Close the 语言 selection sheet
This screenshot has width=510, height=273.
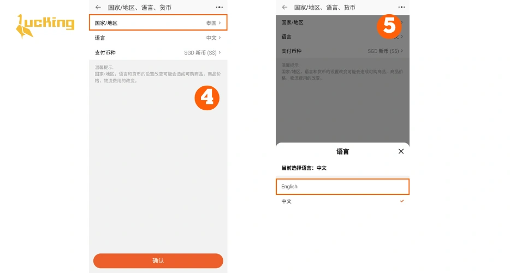(x=401, y=151)
